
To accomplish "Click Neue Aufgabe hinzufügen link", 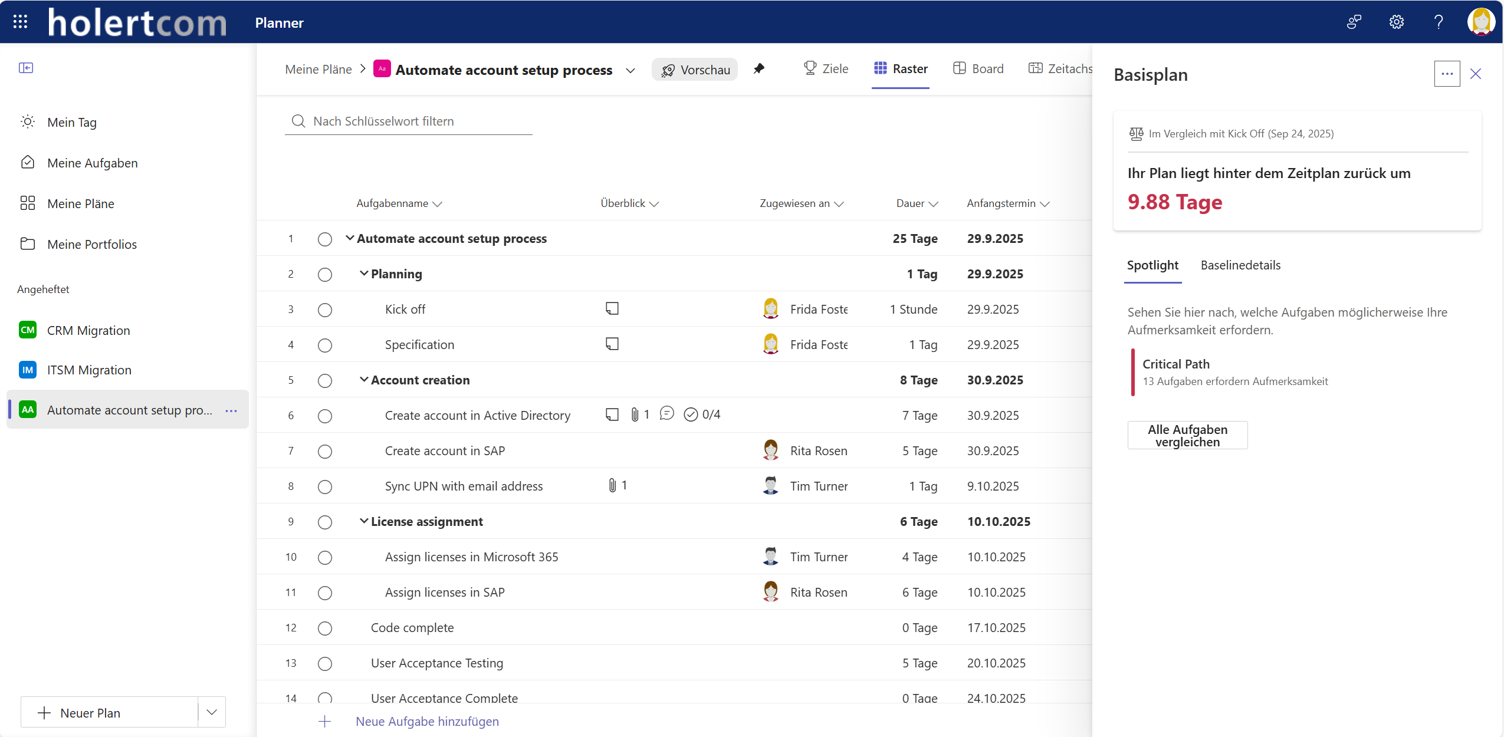I will 427,721.
